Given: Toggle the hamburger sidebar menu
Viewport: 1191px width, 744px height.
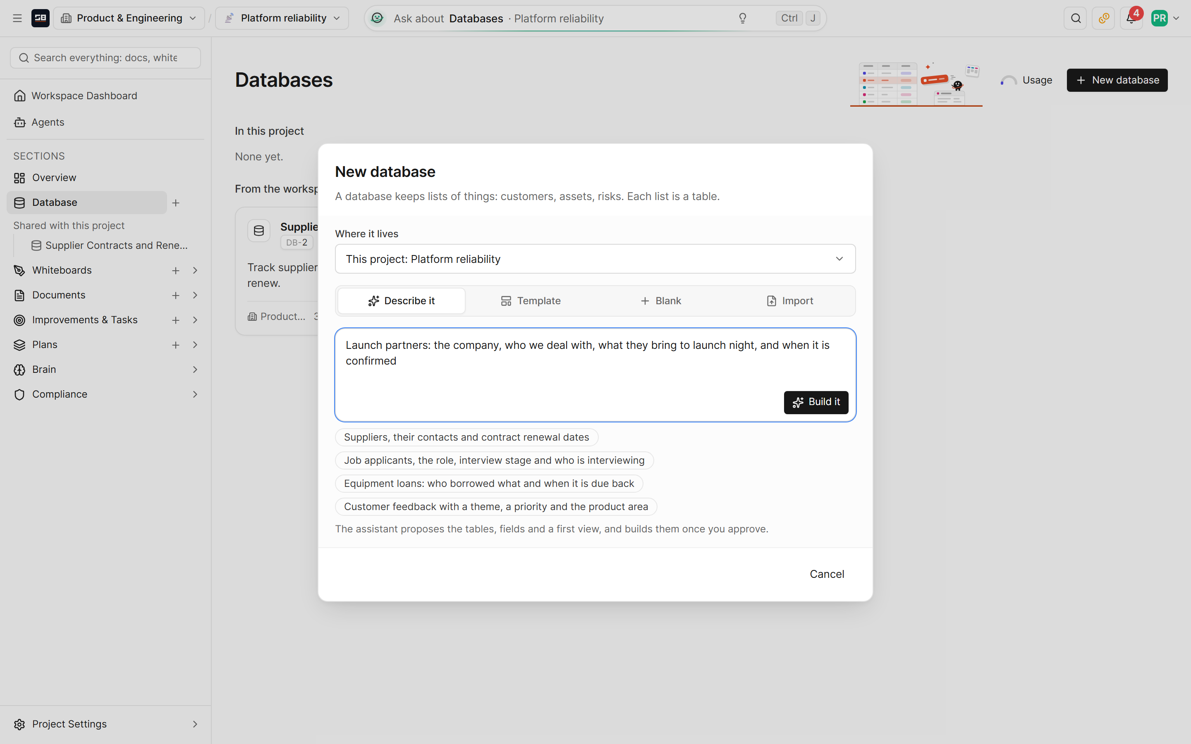Looking at the screenshot, I should 17,18.
